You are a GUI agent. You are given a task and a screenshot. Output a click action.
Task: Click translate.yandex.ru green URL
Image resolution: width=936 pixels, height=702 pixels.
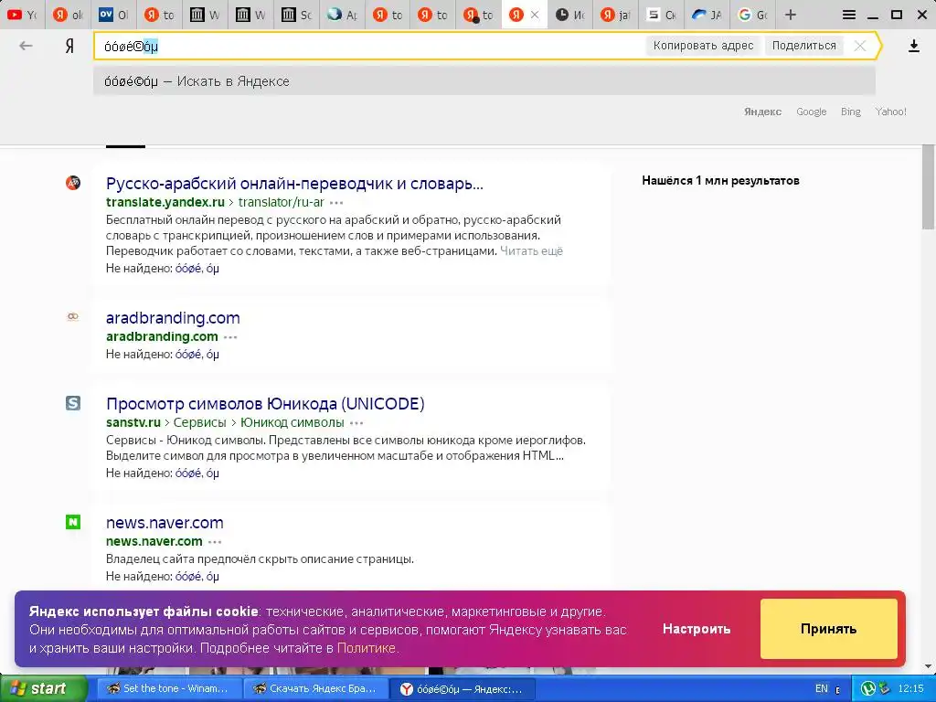coord(165,202)
